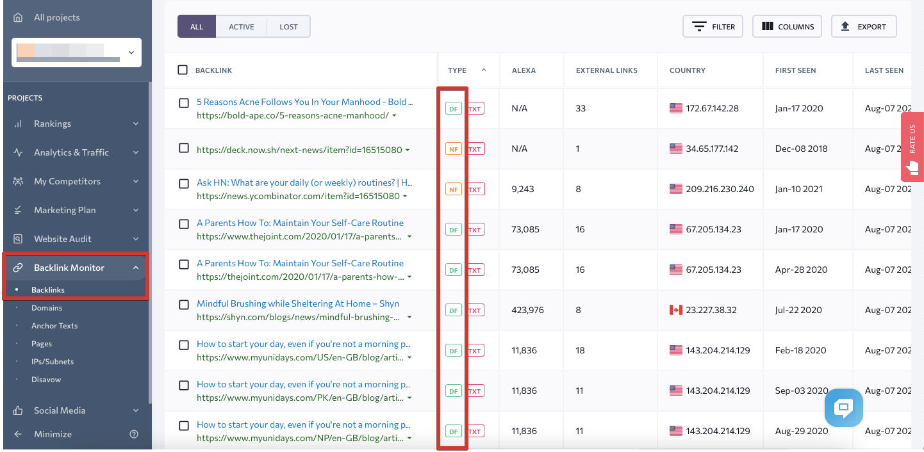The height and width of the screenshot is (452, 924).
Task: Open Pages submenu item
Action: pos(42,344)
